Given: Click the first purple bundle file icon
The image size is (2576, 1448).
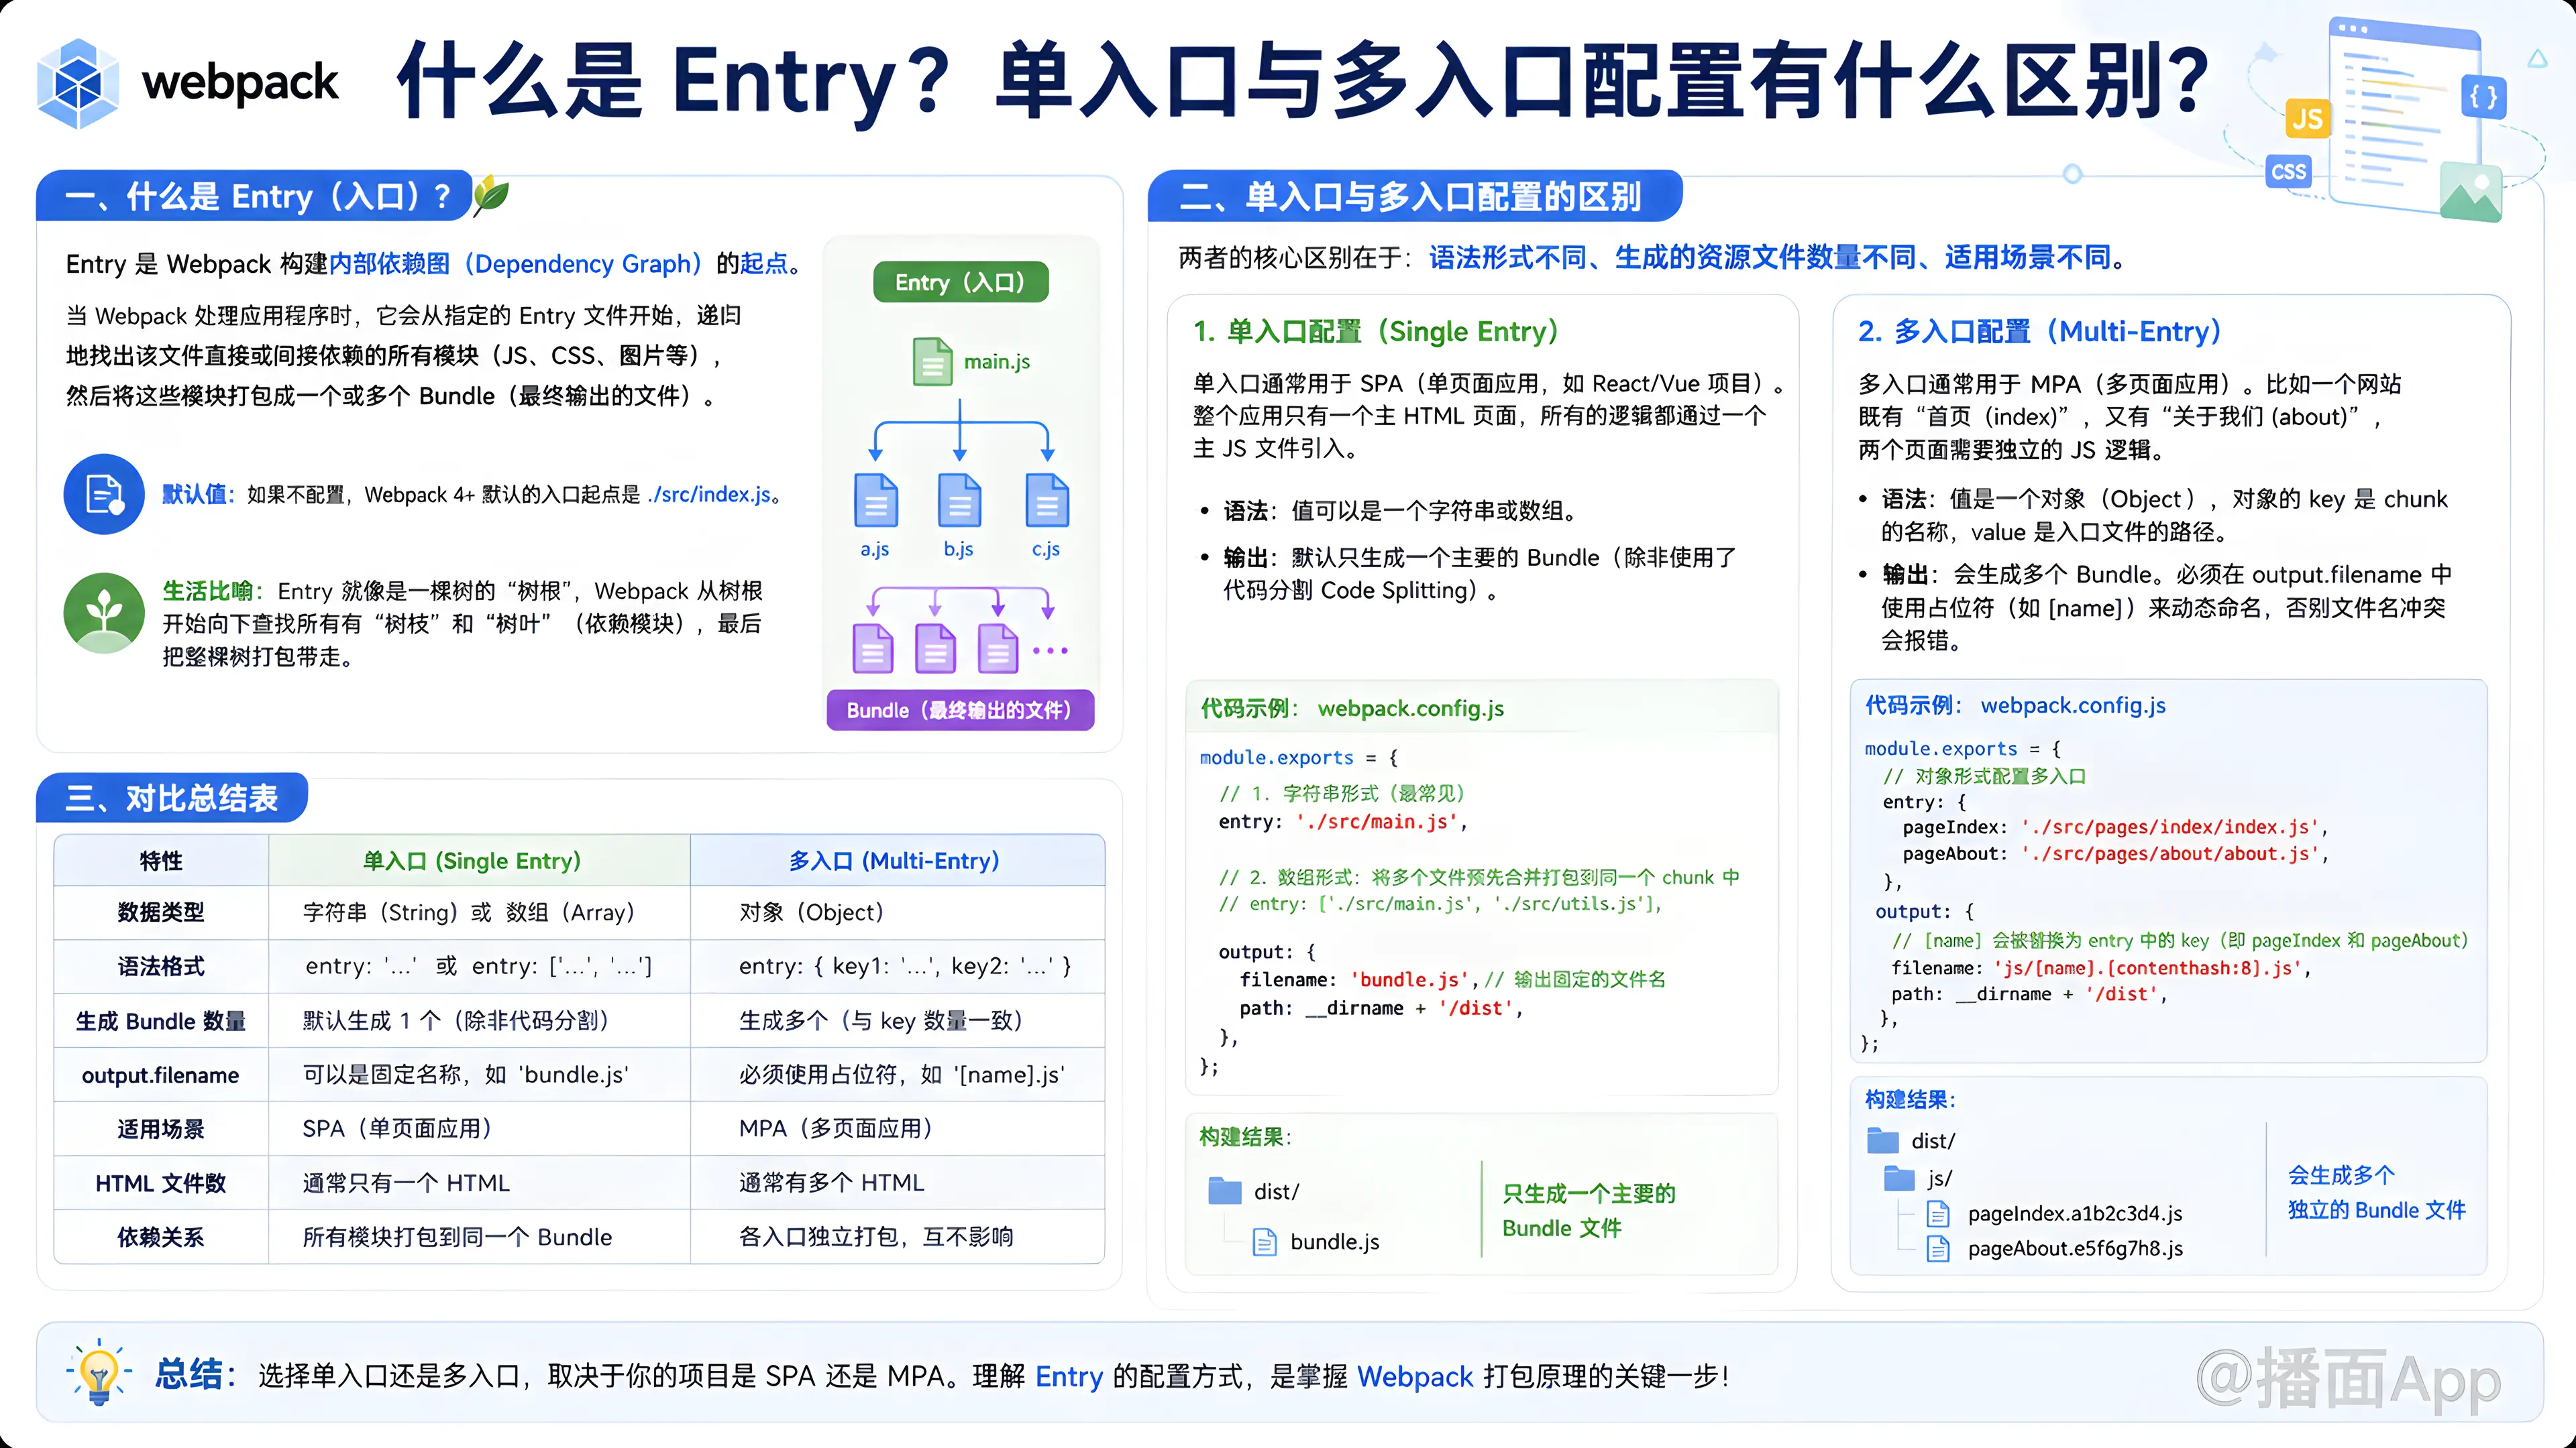Looking at the screenshot, I should point(873,648).
